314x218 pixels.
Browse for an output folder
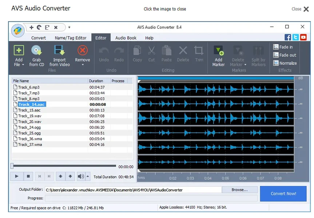click(x=239, y=189)
